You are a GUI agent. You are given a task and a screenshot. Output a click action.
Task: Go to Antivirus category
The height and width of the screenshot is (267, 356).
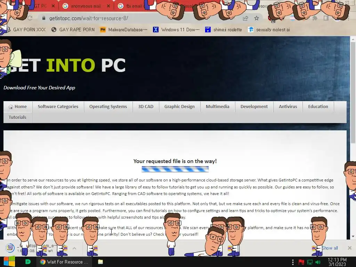coord(288,106)
